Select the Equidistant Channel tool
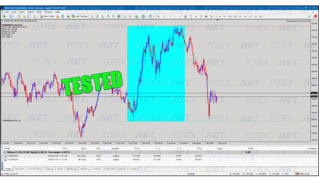319x182 pixels. click(185, 16)
